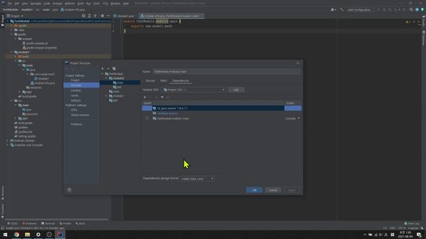Open Windows Settings from the taskbar
Screen dimensions: 426x239
point(39,234)
